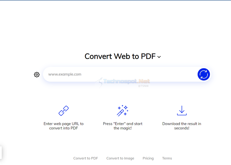Screen dimensions: 231x165
Task: Expand the Convert Web to PDF dropdown chevron
Action: pos(159,57)
